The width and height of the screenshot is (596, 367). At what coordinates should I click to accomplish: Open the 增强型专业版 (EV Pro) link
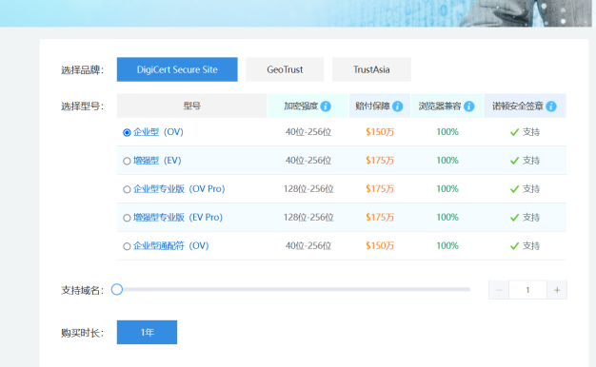pos(178,218)
